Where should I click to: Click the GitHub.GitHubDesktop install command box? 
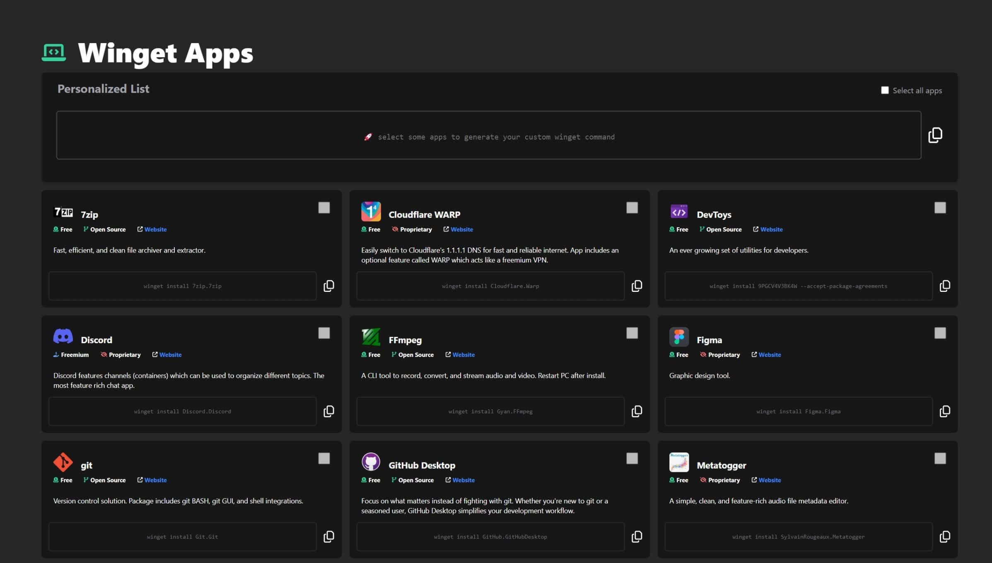coord(490,537)
